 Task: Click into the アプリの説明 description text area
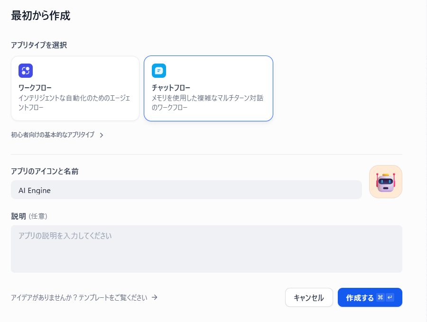pyautogui.click(x=206, y=248)
